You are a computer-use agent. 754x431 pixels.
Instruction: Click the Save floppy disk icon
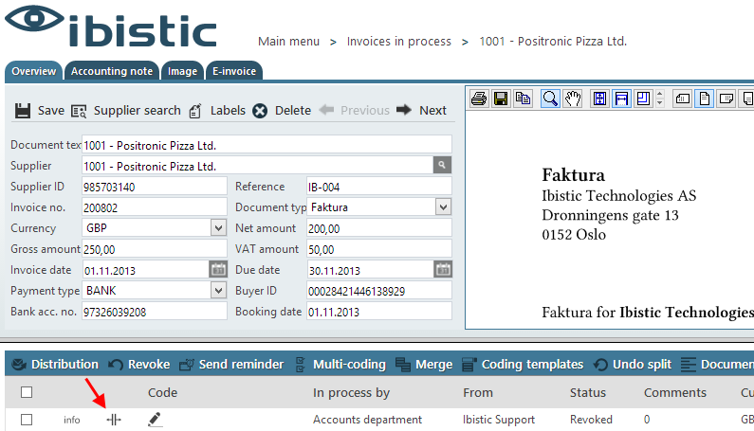22,111
